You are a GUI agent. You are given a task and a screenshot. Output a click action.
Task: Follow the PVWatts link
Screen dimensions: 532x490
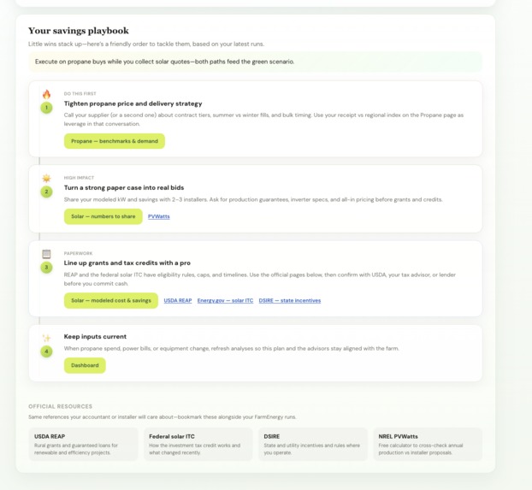tap(159, 216)
